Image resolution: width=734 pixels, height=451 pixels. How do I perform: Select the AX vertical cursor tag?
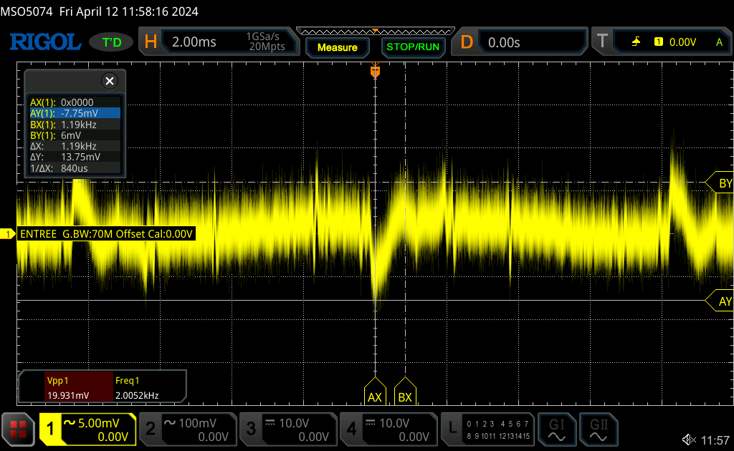point(375,392)
